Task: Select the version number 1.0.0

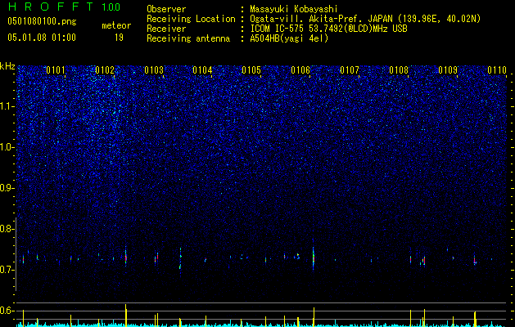Action: (x=111, y=7)
